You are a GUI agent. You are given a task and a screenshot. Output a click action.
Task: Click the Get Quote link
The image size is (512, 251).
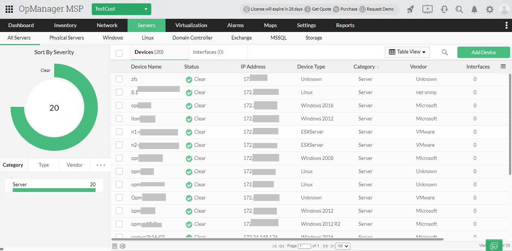[x=322, y=9]
